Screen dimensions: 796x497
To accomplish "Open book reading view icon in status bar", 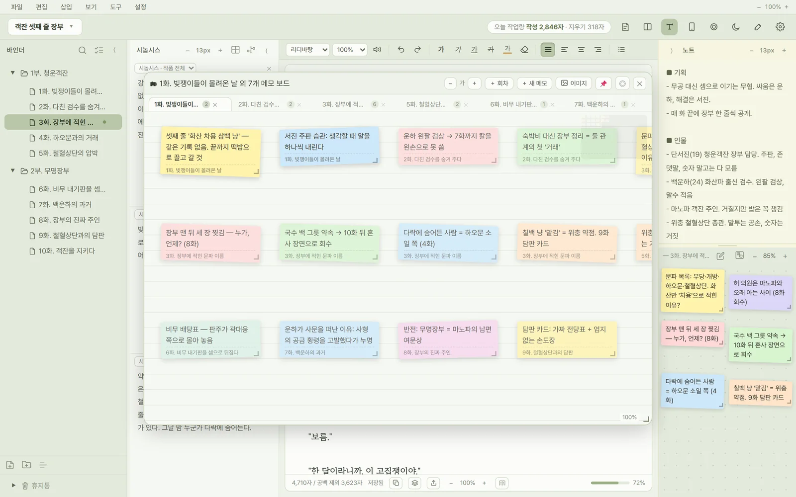I will click(502, 483).
